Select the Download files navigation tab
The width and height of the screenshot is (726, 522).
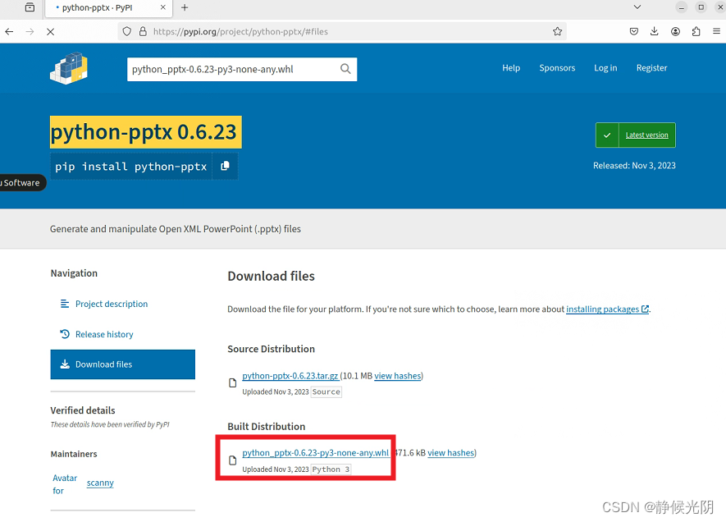coord(123,364)
